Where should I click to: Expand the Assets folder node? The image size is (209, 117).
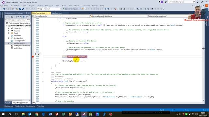pyautogui.click(x=9, y=33)
